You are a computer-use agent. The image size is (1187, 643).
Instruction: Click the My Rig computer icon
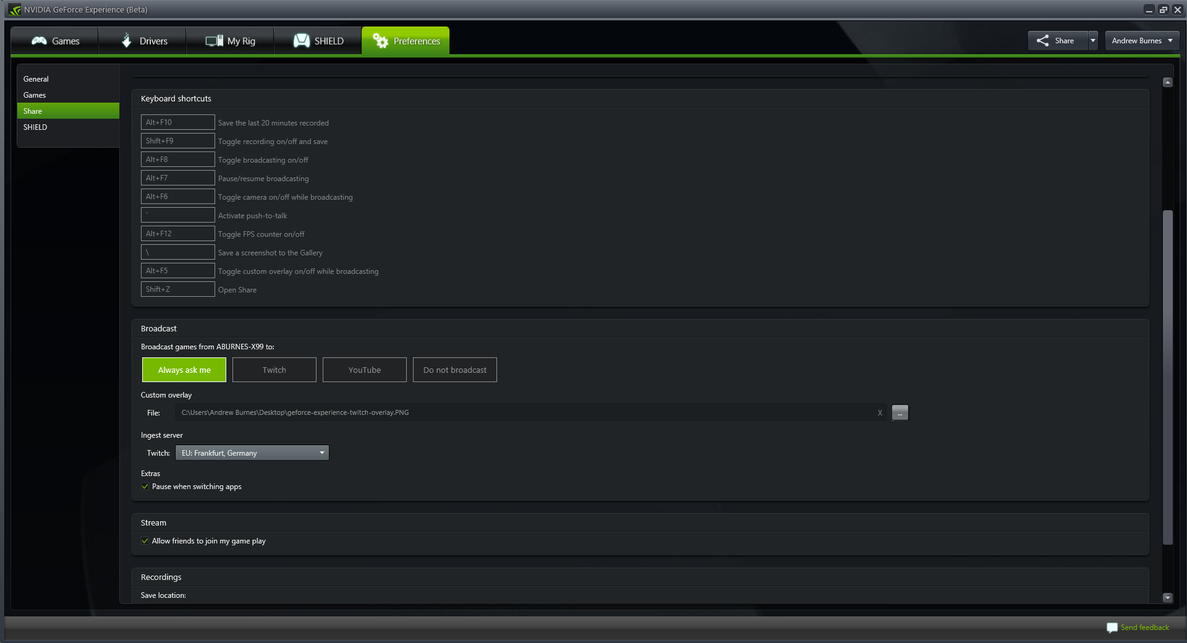(215, 41)
